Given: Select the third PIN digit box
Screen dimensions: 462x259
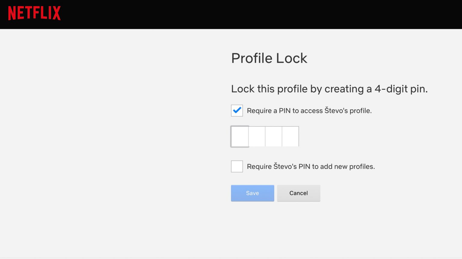Looking at the screenshot, I should tap(274, 136).
